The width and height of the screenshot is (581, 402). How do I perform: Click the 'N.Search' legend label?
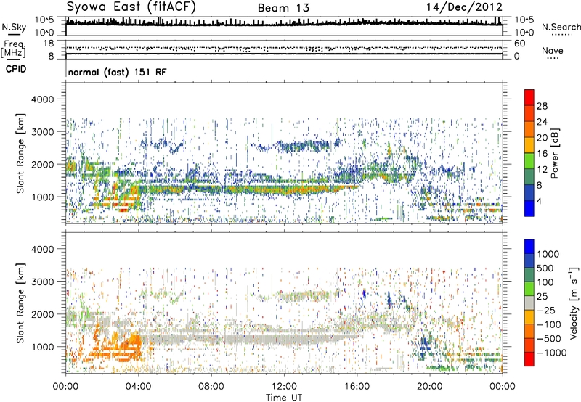(x=561, y=27)
